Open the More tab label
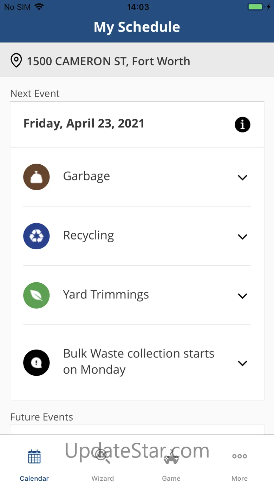This screenshot has width=274, height=487. (240, 479)
